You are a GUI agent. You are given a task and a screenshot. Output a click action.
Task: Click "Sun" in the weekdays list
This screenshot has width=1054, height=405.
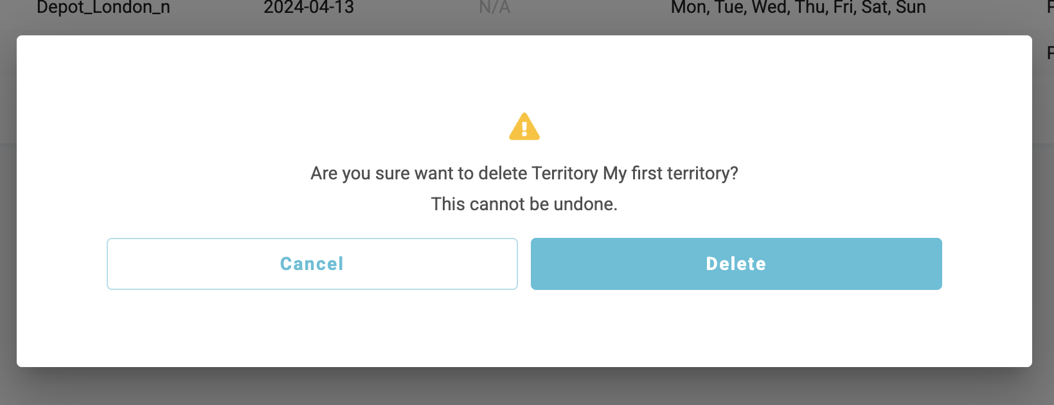(911, 8)
